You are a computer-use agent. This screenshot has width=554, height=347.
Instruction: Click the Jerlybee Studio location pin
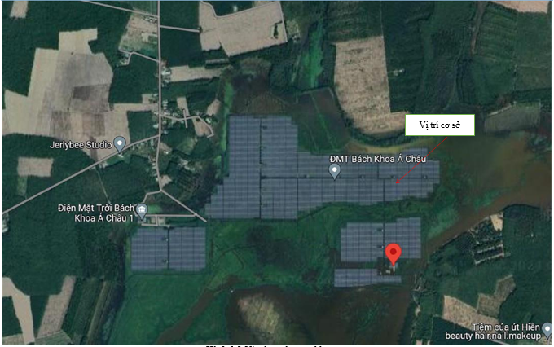[120, 144]
